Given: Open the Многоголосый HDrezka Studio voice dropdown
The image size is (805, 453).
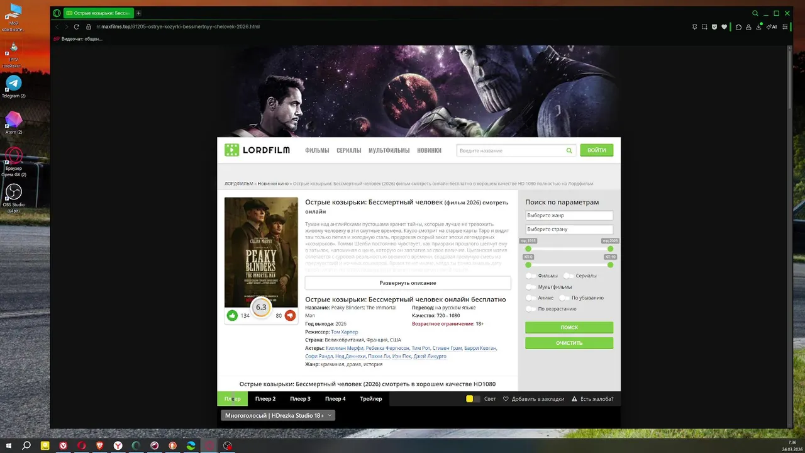Looking at the screenshot, I should pos(277,415).
